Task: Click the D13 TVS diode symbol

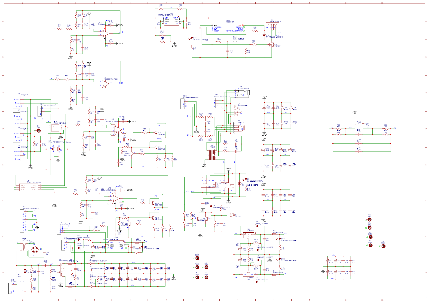Action: [25, 271]
